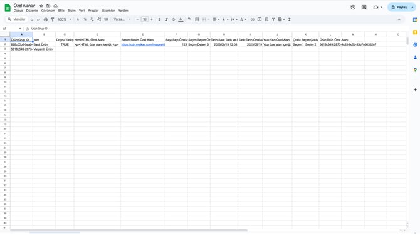Click the print icon in toolbar
Image resolution: width=420 pixels, height=235 pixels.
pos(46,19)
